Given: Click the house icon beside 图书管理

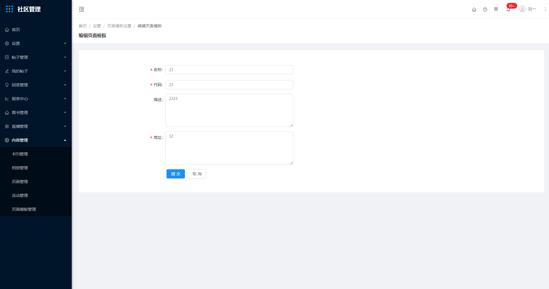Looking at the screenshot, I should click(x=7, y=113).
